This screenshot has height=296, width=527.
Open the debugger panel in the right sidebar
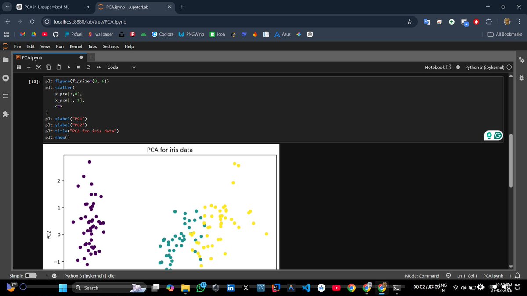tap(521, 78)
